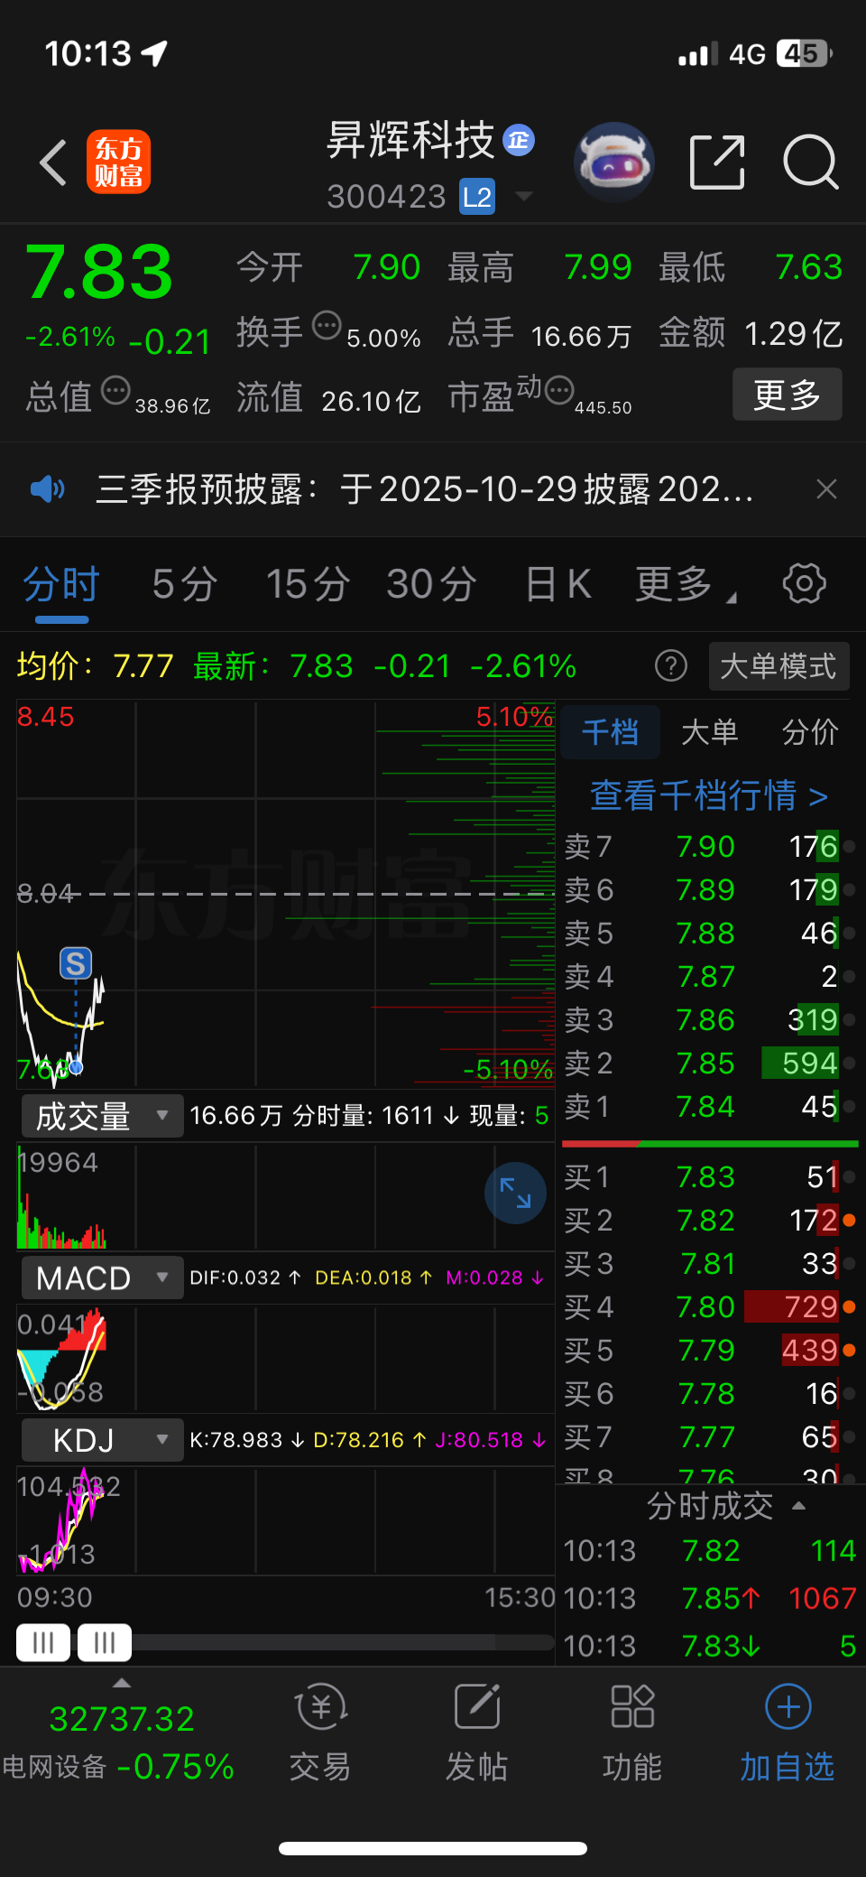The width and height of the screenshot is (866, 1877).
Task: Tap the 卖2 row at 7.85
Action: pos(709,1064)
